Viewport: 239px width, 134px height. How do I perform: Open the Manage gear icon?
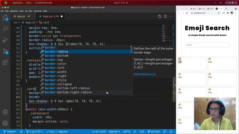[5, 123]
